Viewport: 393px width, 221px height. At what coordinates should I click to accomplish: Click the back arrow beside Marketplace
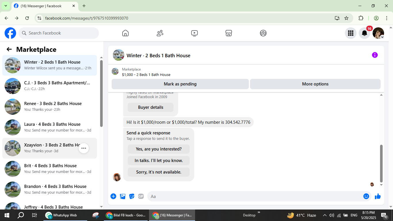(x=9, y=49)
